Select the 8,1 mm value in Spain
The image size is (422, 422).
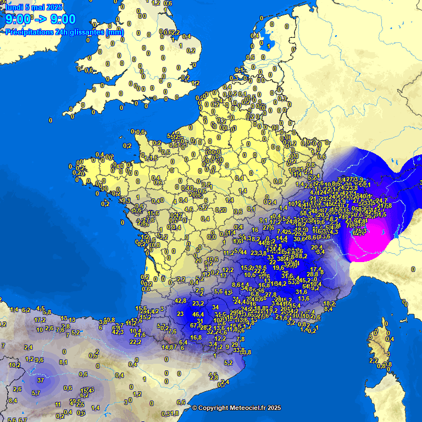(x=64, y=362)
